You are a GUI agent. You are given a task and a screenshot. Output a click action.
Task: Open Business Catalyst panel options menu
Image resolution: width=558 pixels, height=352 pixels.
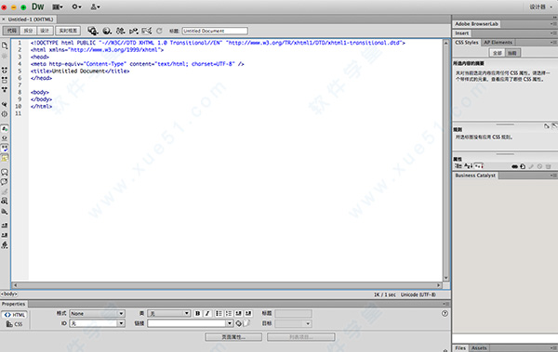553,176
